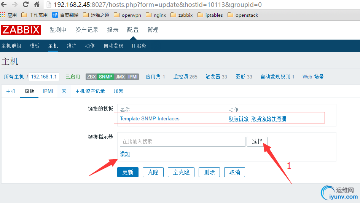Click the JMX availability badge
This screenshot has width=360, height=203.
pos(120,77)
